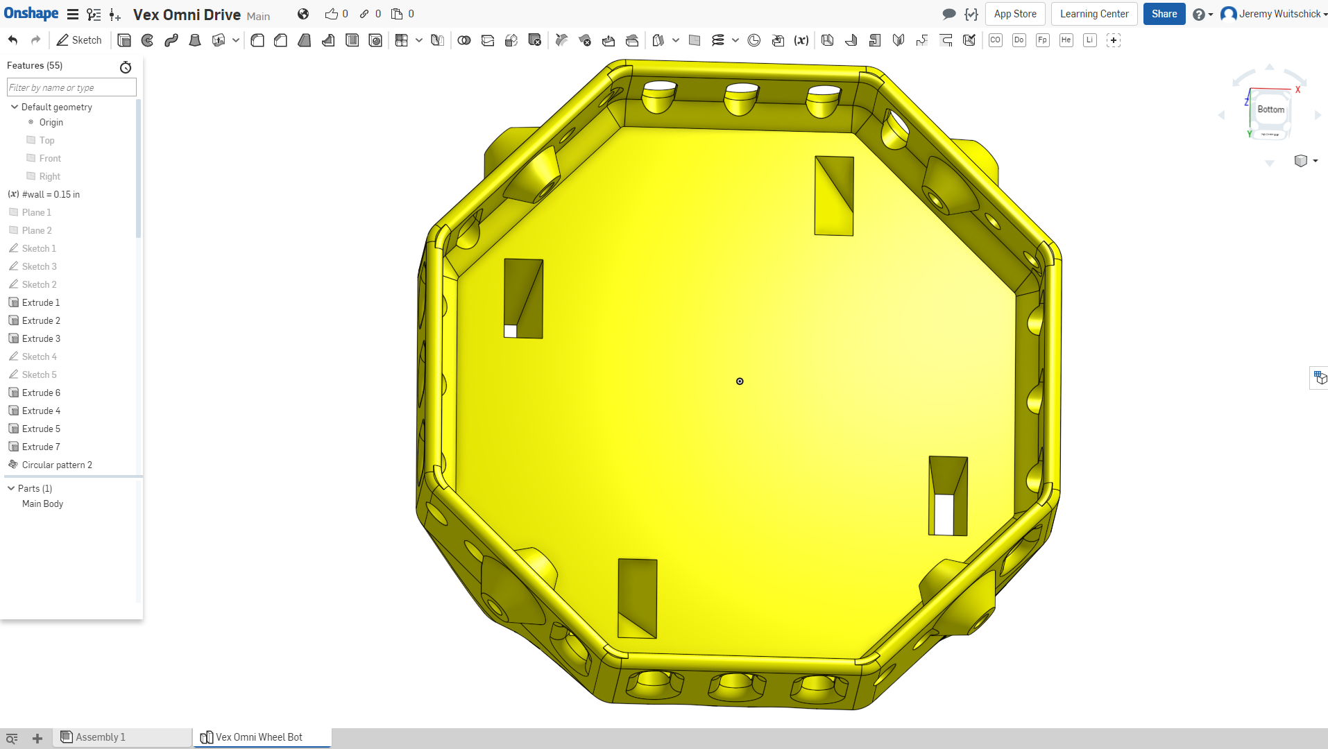
Task: Open the offset surface dropdown arrow
Action: (676, 40)
